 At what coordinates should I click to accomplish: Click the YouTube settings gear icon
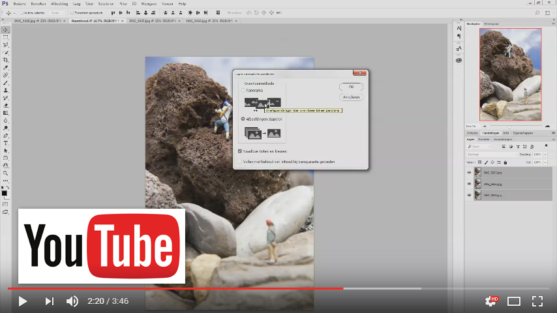pyautogui.click(x=490, y=301)
